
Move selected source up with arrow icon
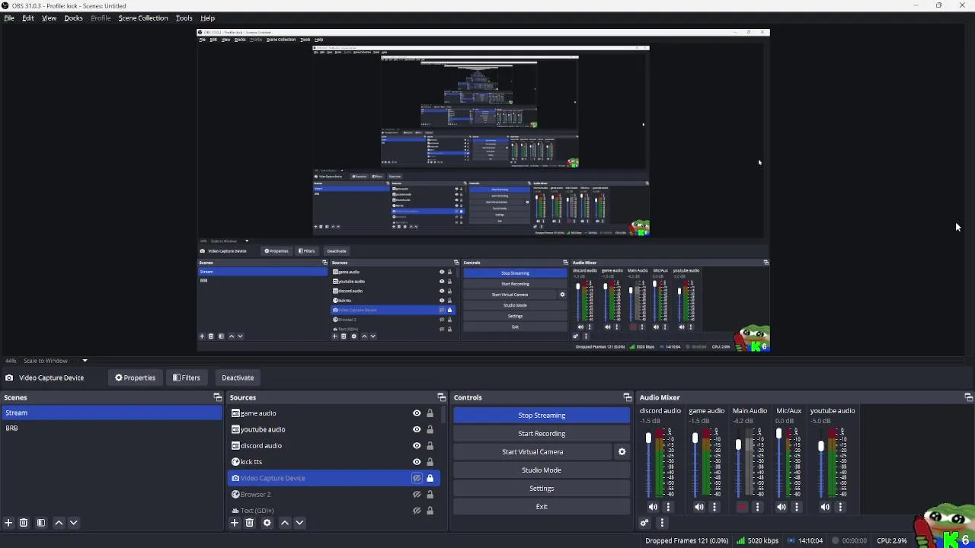(284, 523)
